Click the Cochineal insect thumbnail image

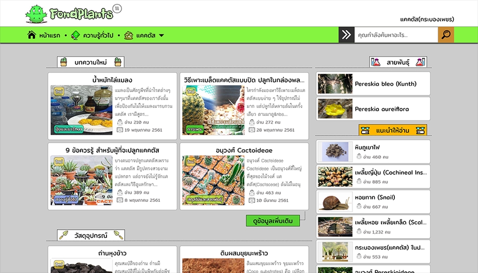click(335, 177)
